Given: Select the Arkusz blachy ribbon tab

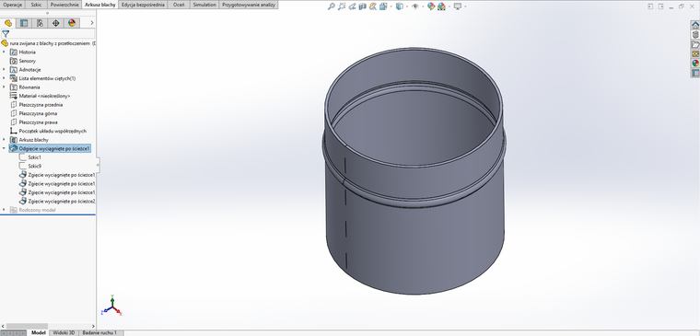Looking at the screenshot, I should click(100, 5).
